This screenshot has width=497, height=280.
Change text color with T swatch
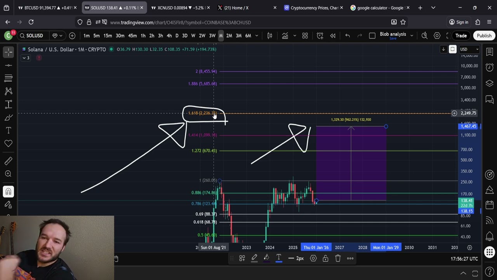pyautogui.click(x=279, y=258)
